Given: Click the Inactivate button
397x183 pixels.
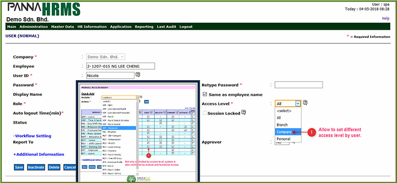Looking at the screenshot, I should point(36,167).
